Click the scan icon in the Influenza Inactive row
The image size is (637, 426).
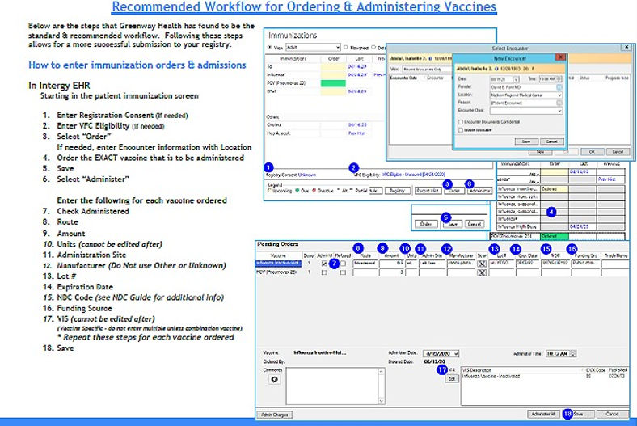(482, 264)
